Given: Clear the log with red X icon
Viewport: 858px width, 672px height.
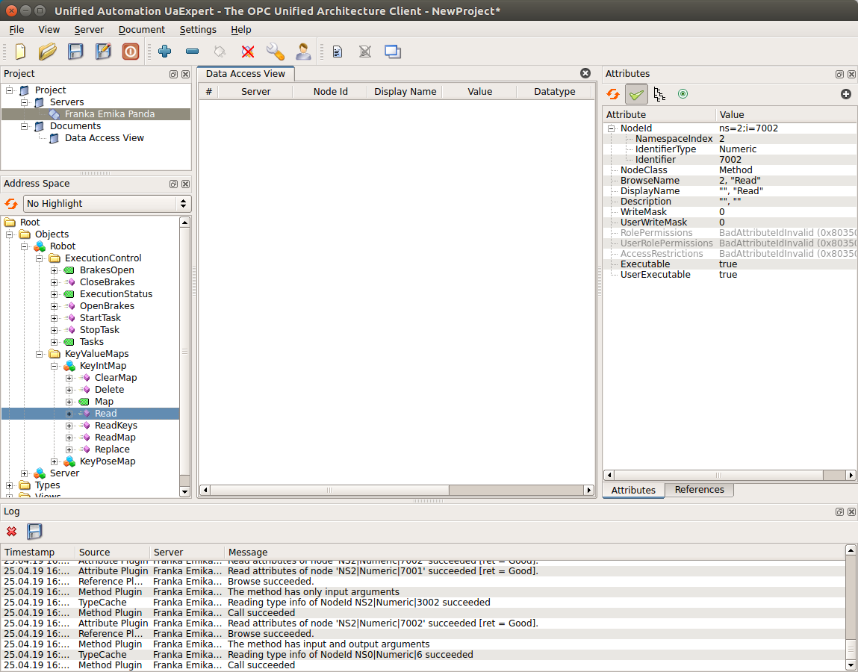Looking at the screenshot, I should pos(11,532).
